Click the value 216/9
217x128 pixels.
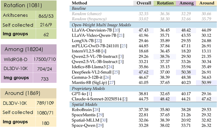[46, 25]
